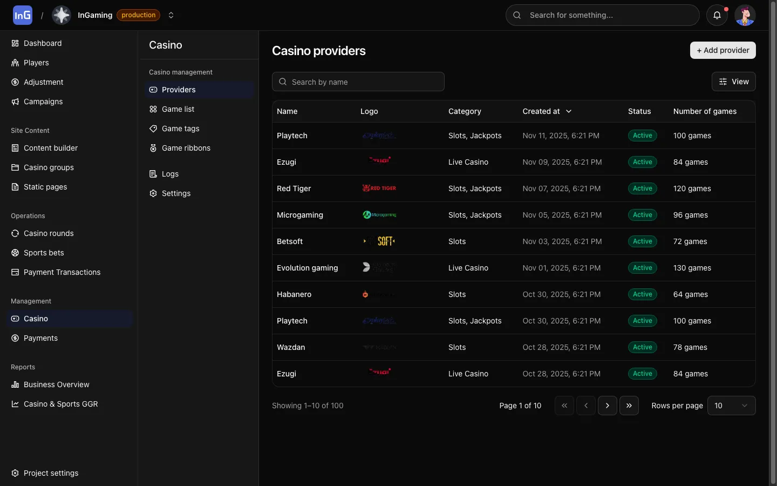This screenshot has width=777, height=486.
Task: Toggle the Active status on the Playtech row
Action: 642,136
